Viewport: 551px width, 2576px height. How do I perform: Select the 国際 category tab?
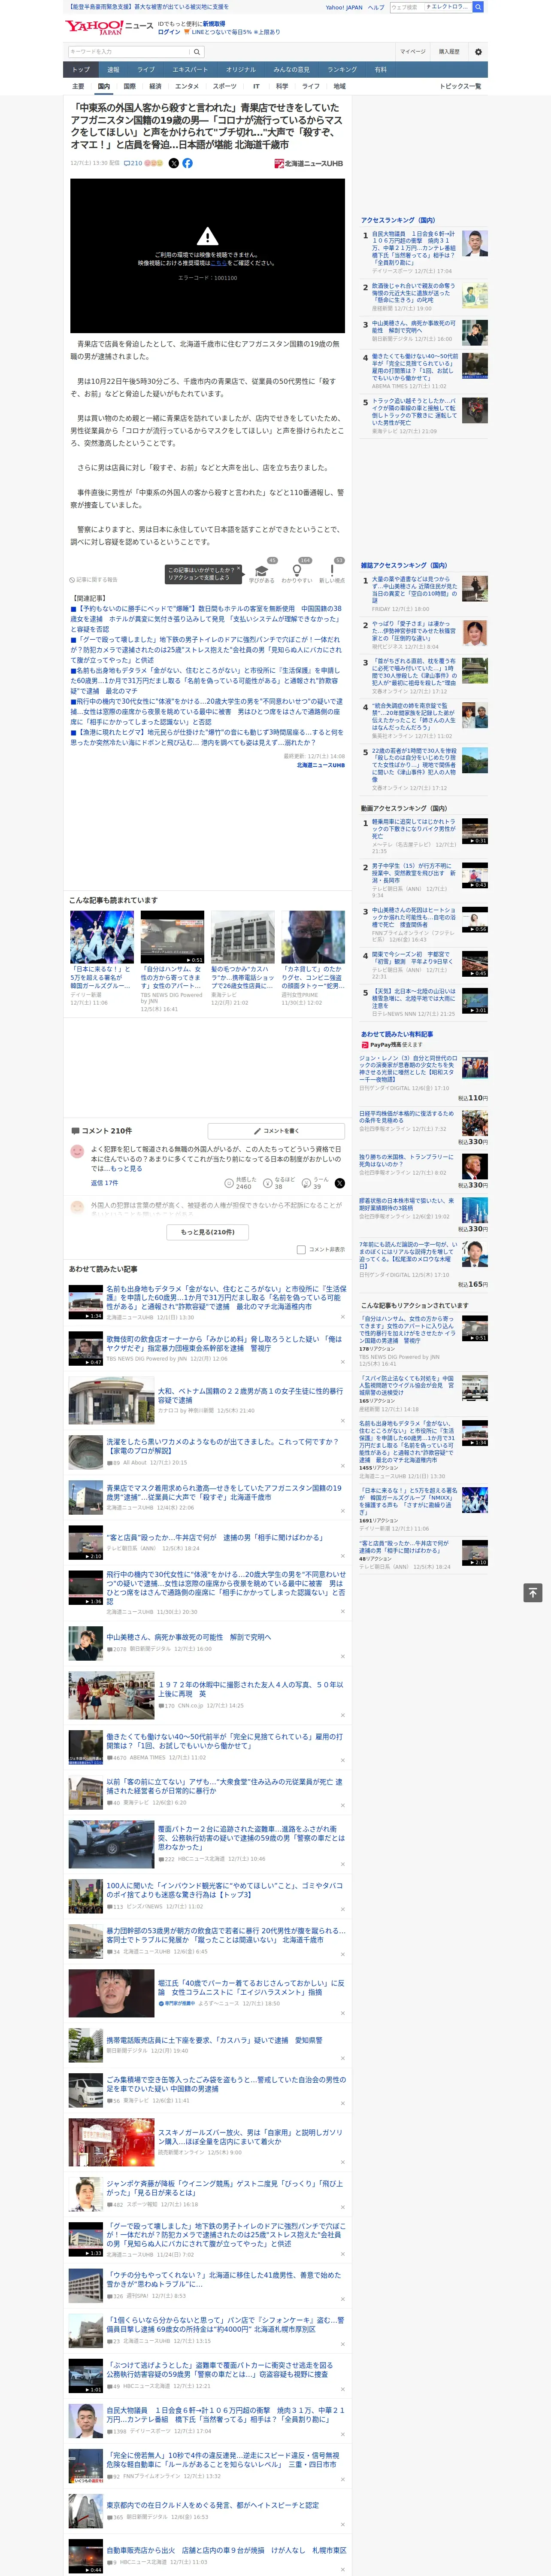coord(129,86)
